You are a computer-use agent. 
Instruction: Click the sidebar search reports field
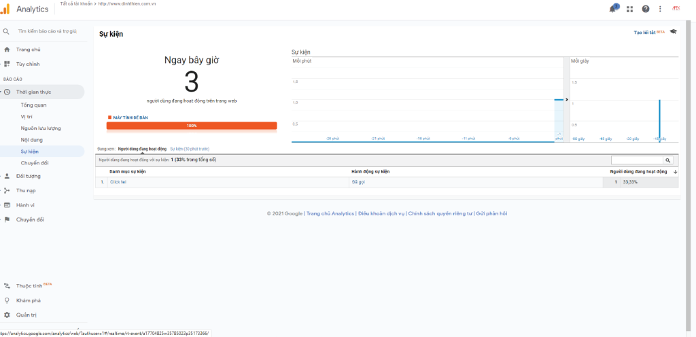(48, 31)
